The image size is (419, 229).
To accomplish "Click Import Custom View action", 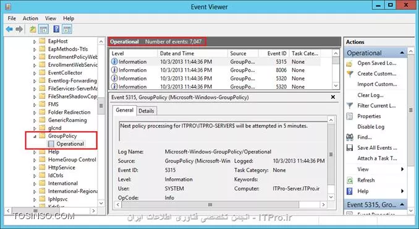I will pyautogui.click(x=378, y=84).
